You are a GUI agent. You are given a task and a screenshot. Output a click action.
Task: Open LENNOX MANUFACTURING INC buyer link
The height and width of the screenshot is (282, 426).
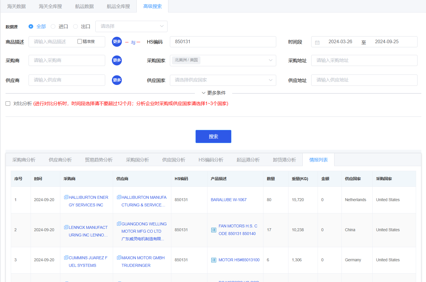point(88,231)
